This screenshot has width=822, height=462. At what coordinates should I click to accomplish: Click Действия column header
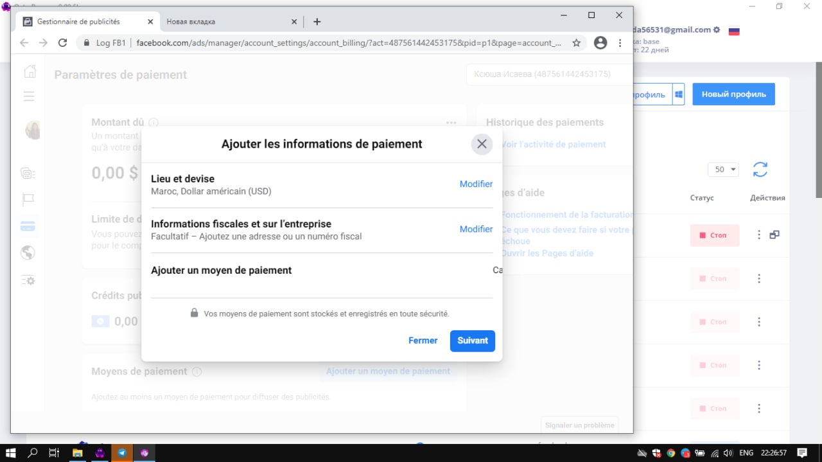click(x=767, y=198)
